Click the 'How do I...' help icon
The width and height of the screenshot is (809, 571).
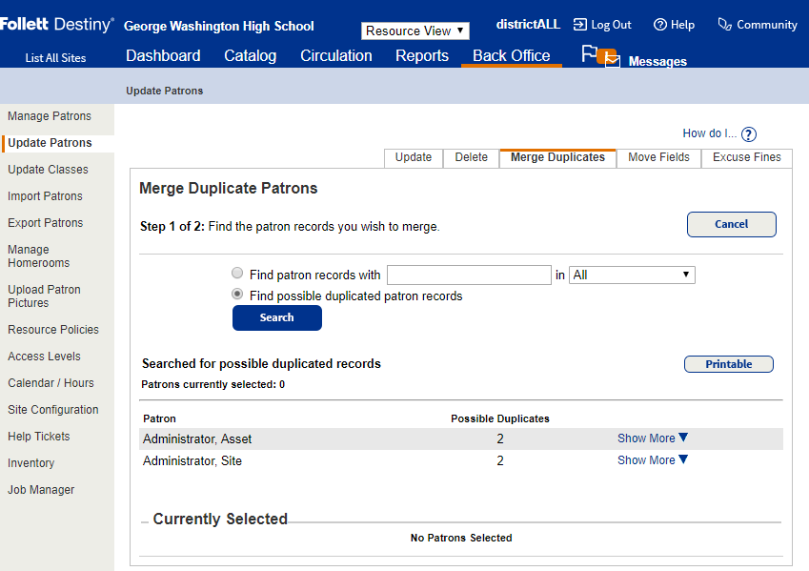[x=748, y=134]
